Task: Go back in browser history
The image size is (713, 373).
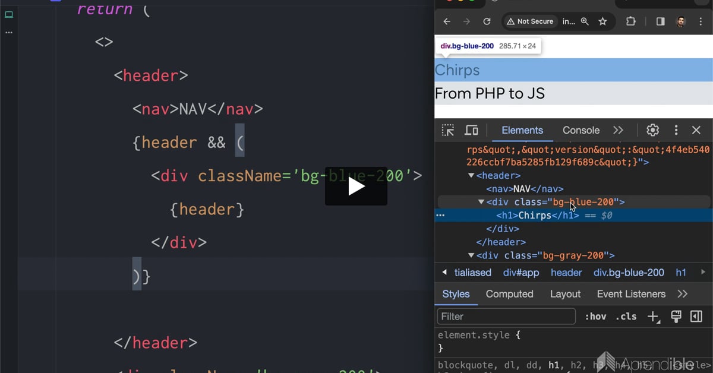Action: [447, 21]
